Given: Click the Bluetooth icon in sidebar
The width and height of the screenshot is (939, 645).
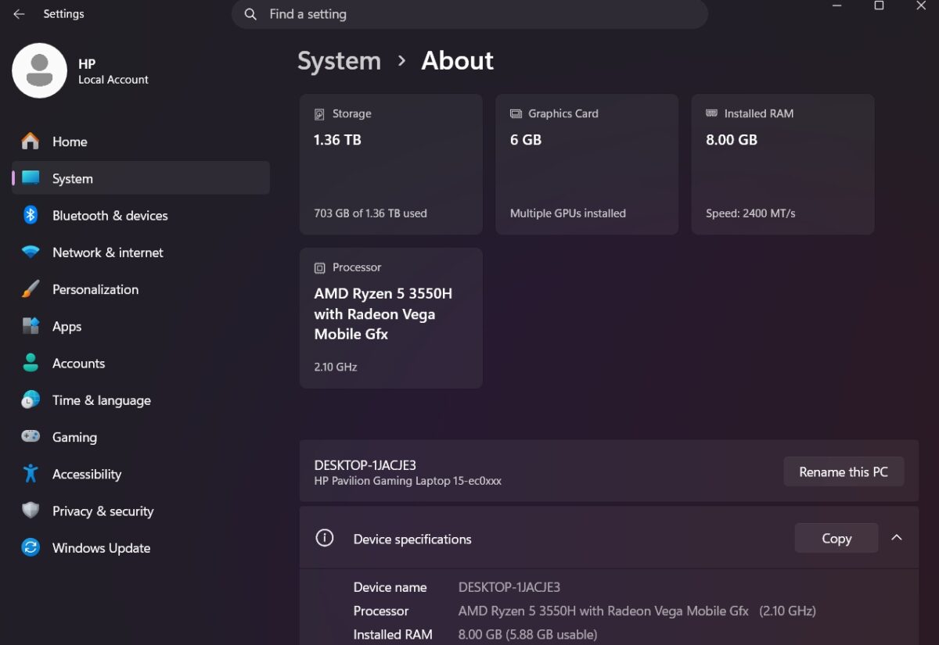Looking at the screenshot, I should [31, 215].
